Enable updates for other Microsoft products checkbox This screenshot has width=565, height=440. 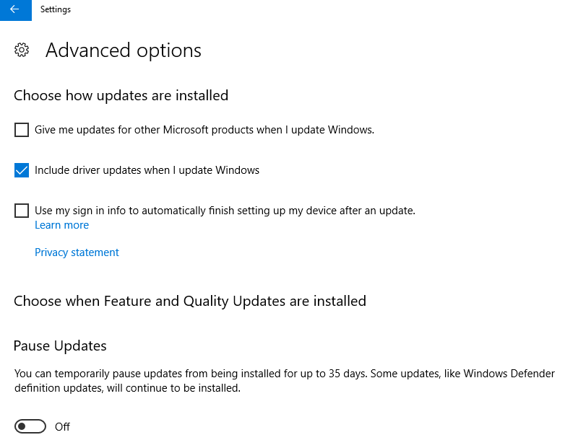[22, 130]
